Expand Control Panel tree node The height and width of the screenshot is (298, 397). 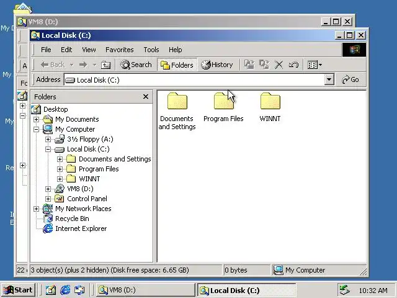point(48,199)
